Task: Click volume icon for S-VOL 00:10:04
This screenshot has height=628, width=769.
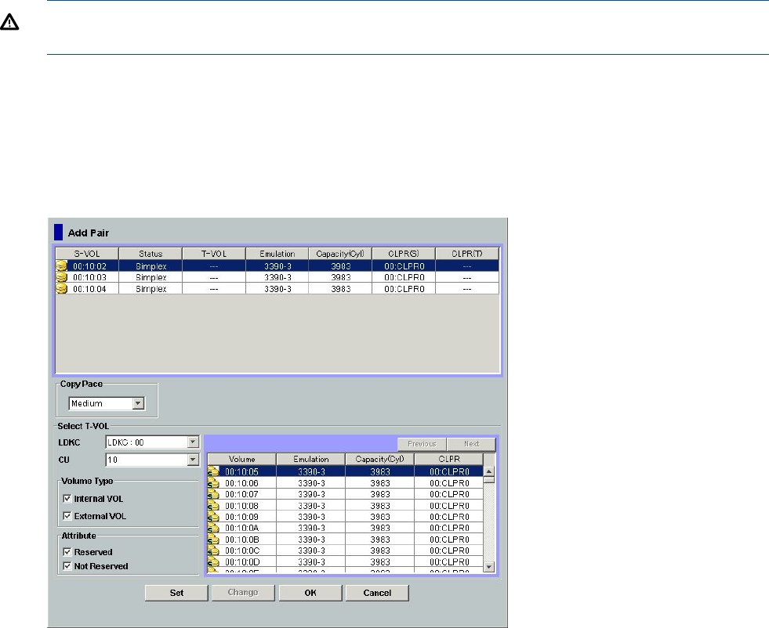Action: 62,289
